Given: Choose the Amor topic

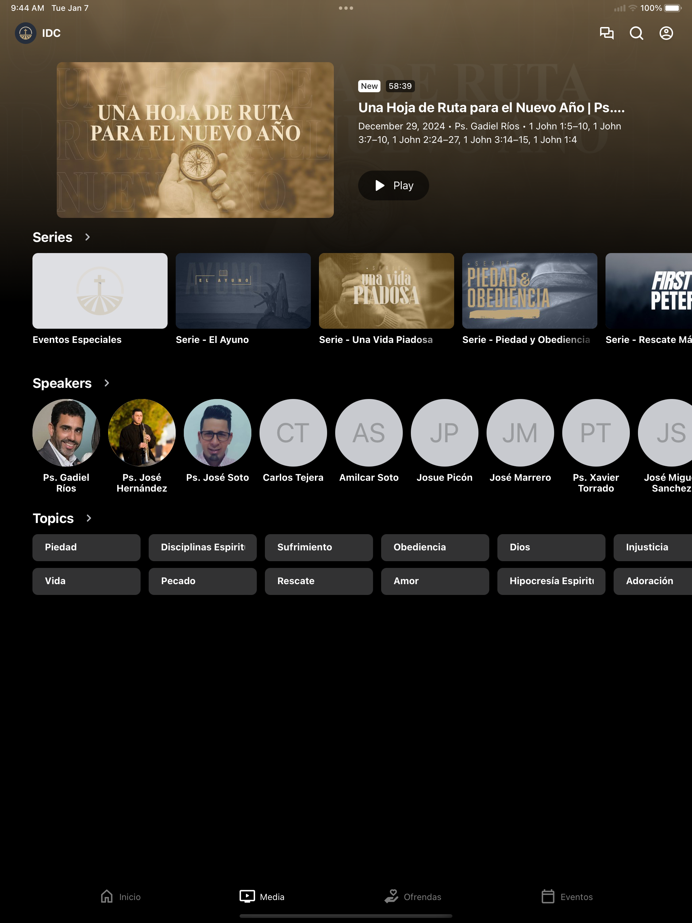Looking at the screenshot, I should coord(435,581).
